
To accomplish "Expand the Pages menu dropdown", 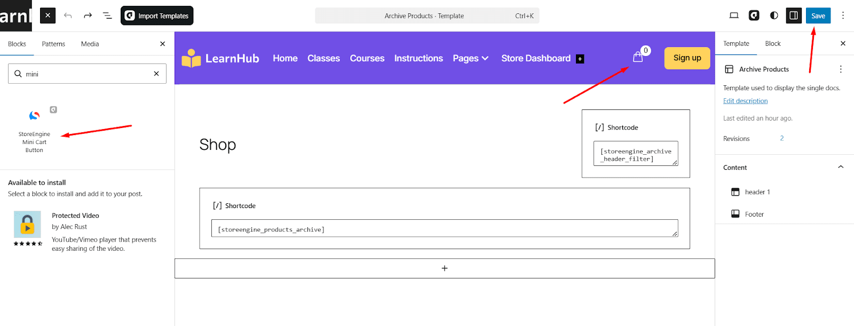I will tap(470, 58).
